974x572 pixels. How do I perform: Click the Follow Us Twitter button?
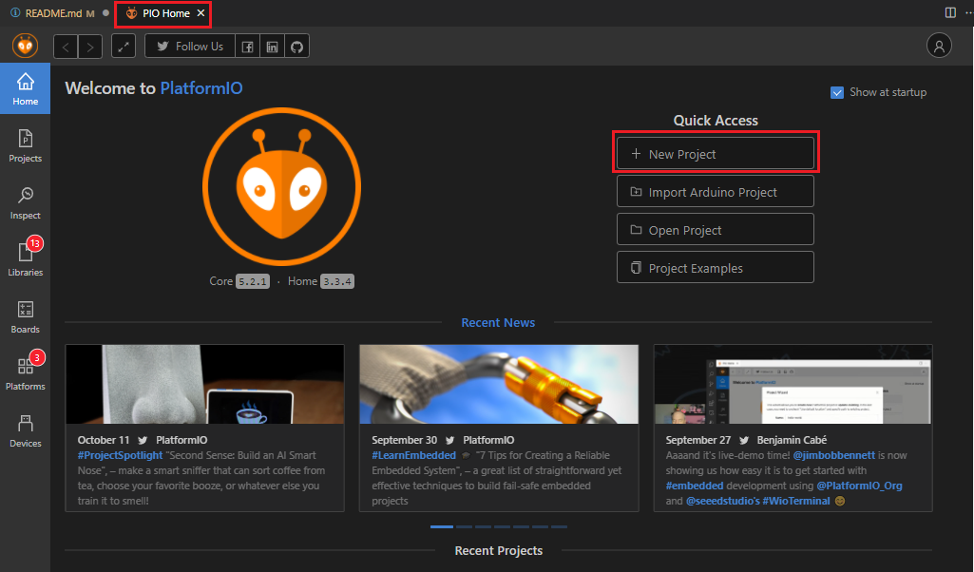(190, 47)
